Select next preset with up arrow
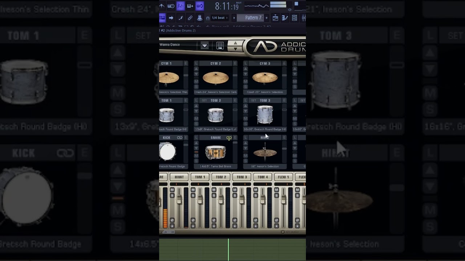Viewport: 465px width, 261px height. point(235,43)
